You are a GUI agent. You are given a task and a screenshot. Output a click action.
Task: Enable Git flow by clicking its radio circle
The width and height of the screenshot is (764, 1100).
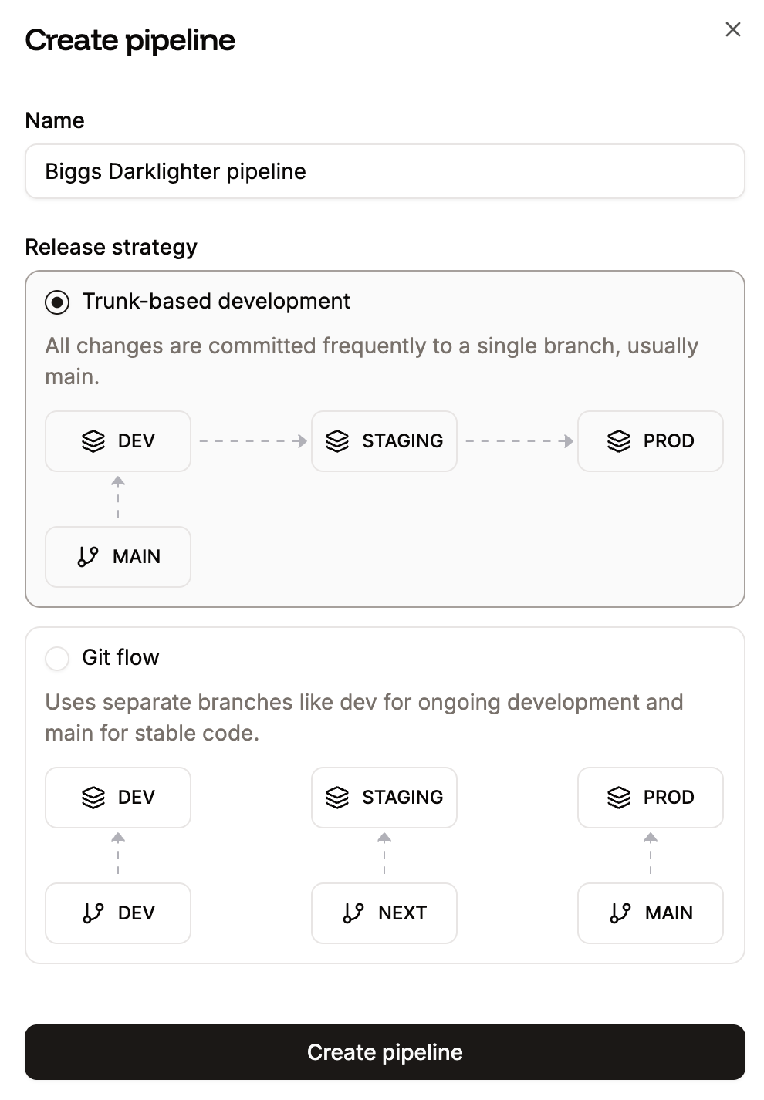pos(57,659)
